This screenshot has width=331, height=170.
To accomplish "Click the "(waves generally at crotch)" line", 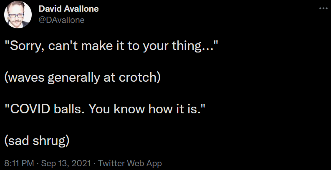I will pos(83,77).
